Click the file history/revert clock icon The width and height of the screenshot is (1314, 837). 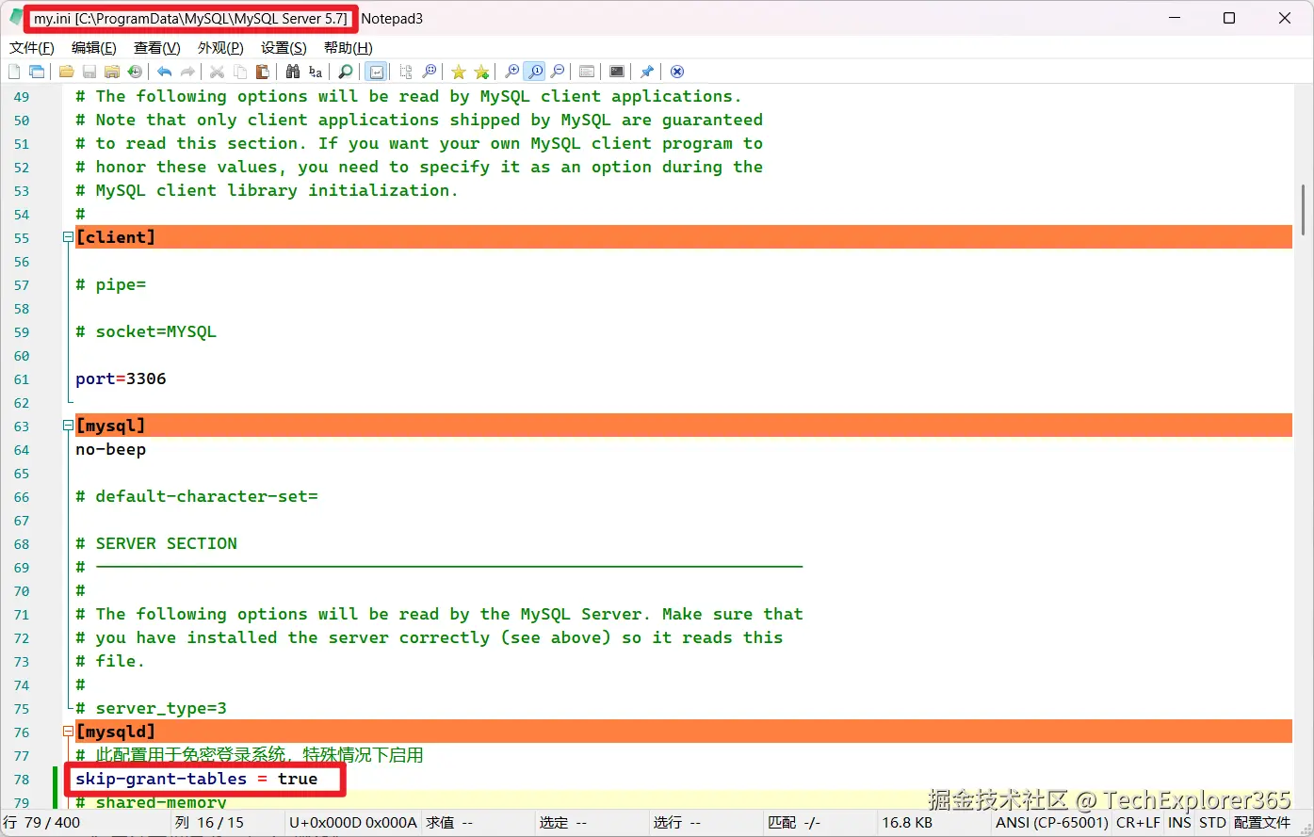[x=135, y=72]
